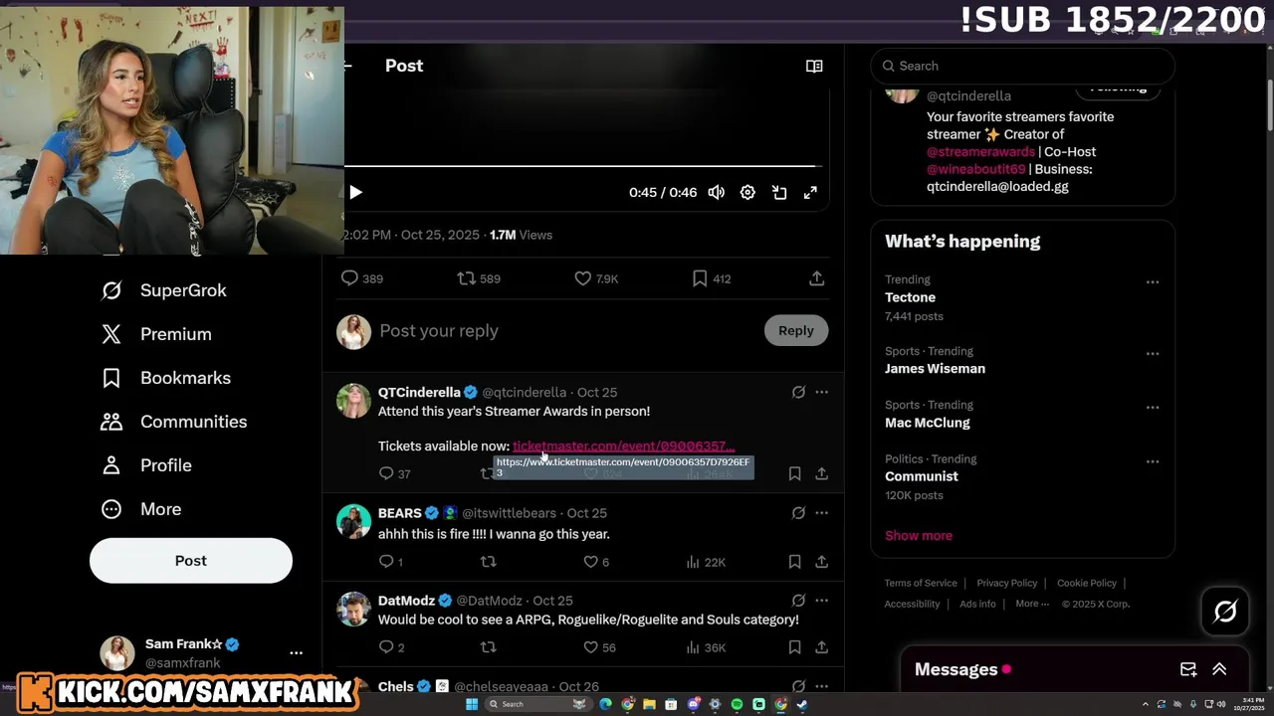Compose new message icon in Messages
This screenshot has width=1274, height=716.
coord(1187,669)
